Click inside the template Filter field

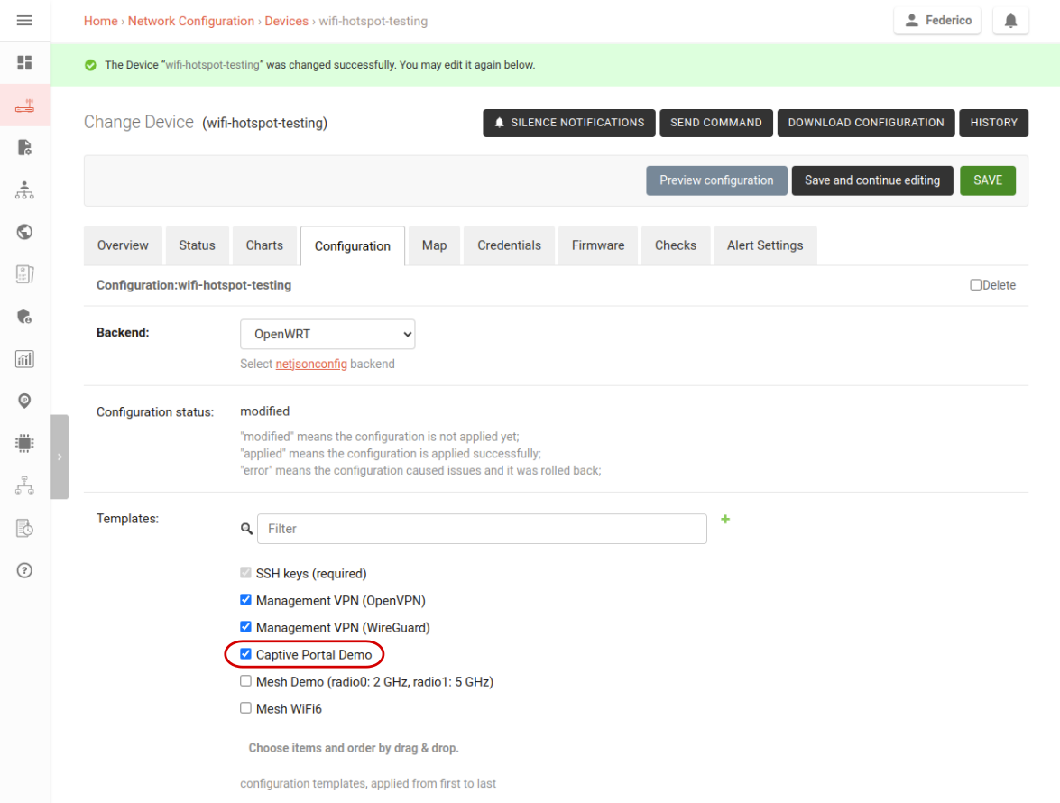click(482, 529)
